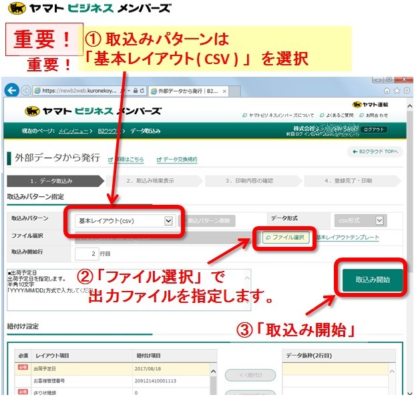Open the 取込みパターン dropdown 基本レイアウト(csv)

tap(125, 221)
